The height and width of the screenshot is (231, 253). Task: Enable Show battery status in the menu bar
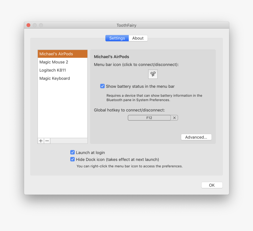click(x=102, y=86)
